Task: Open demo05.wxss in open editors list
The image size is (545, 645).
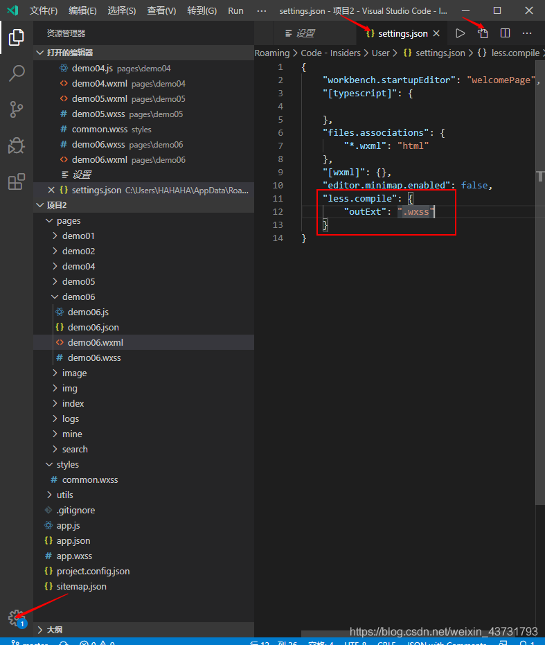Action: tap(143, 114)
